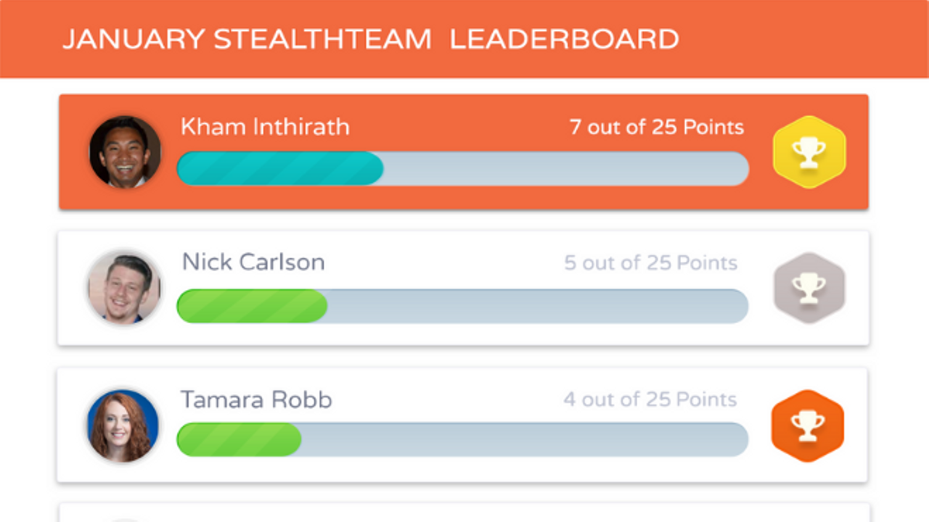Click the January Stealthteam Leaderboard header title
Screen dimensions: 929x522
370,39
